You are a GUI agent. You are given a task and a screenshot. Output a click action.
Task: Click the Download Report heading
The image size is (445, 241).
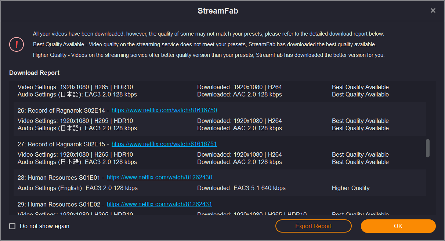(35, 73)
